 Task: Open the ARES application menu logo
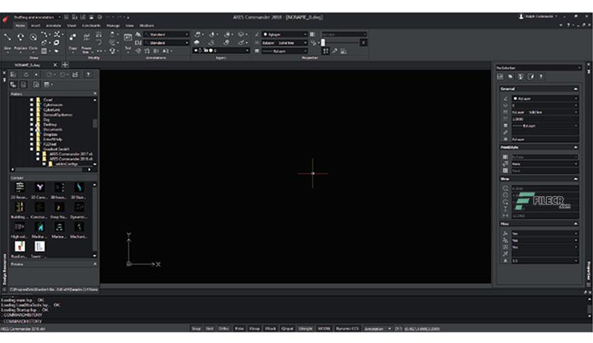pos(5,18)
